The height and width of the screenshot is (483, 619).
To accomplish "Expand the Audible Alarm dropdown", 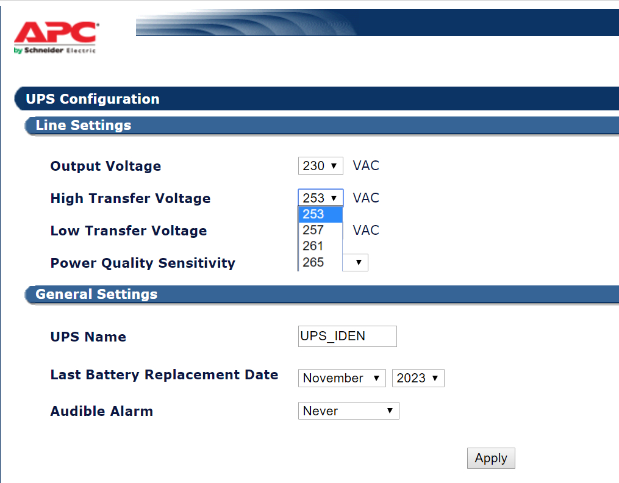I will (348, 411).
